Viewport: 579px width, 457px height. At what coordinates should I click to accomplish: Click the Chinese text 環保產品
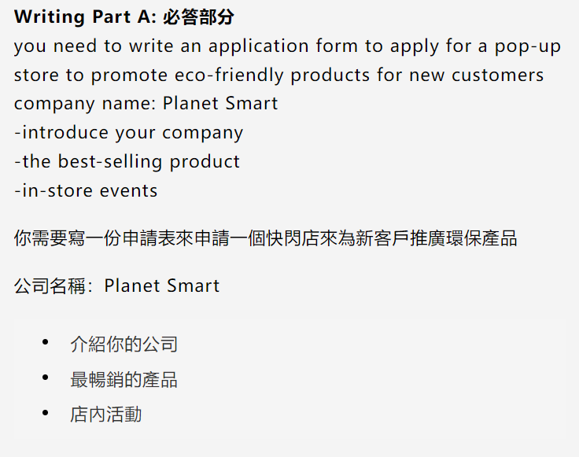[x=481, y=238]
